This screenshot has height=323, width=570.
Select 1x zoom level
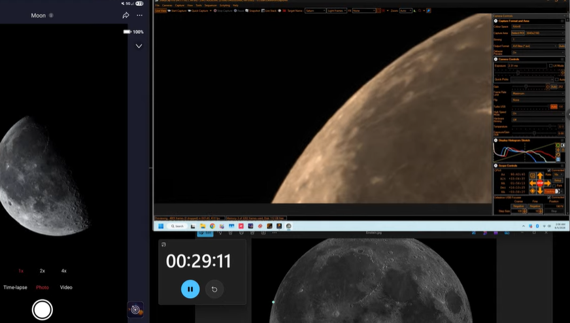[21, 271]
